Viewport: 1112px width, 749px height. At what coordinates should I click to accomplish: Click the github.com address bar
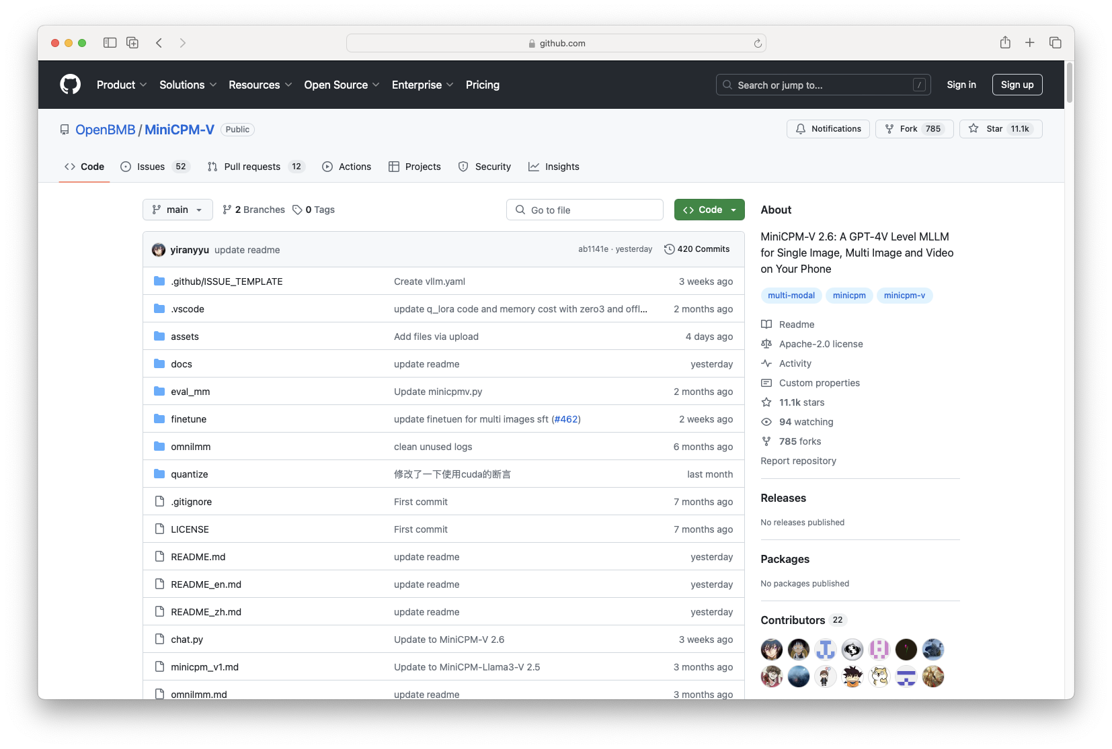coord(556,43)
